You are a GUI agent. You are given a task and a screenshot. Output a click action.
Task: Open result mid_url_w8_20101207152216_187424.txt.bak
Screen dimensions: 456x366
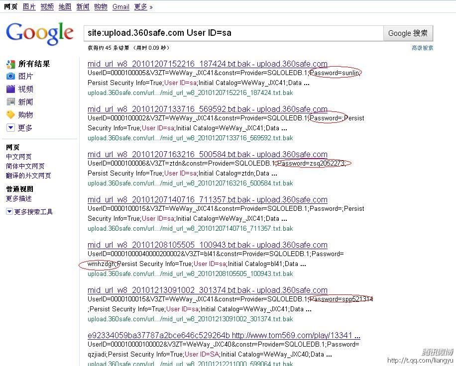208,64
